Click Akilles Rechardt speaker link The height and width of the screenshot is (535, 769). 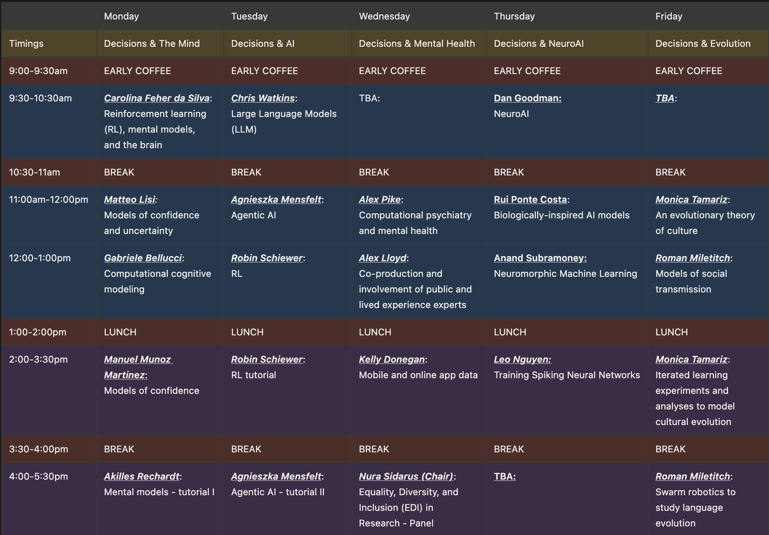point(142,477)
